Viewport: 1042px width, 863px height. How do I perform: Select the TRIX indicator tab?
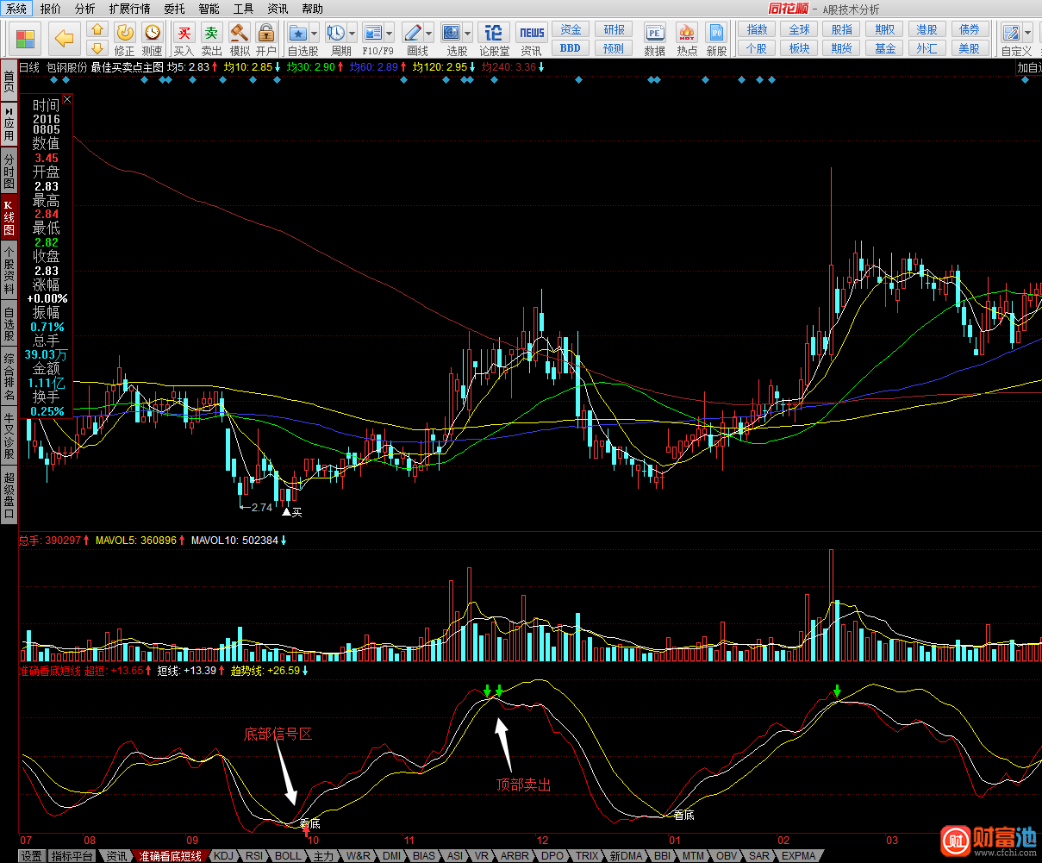tap(587, 856)
